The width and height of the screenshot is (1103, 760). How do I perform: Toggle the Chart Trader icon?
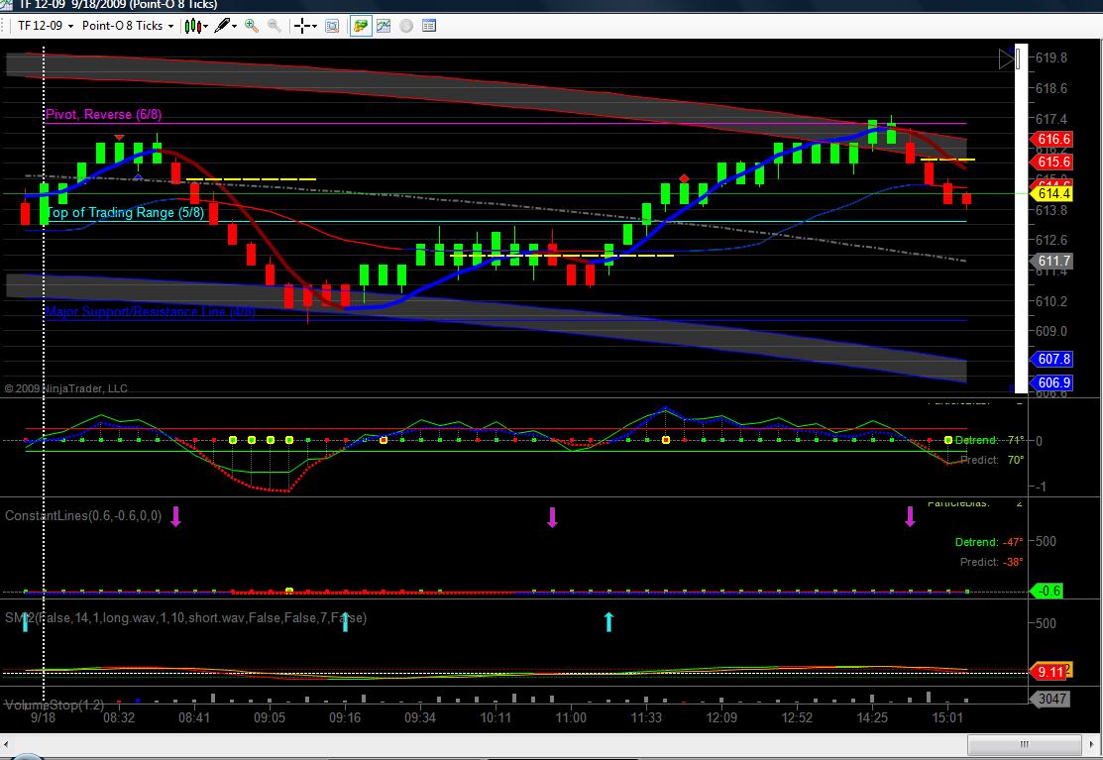[361, 26]
